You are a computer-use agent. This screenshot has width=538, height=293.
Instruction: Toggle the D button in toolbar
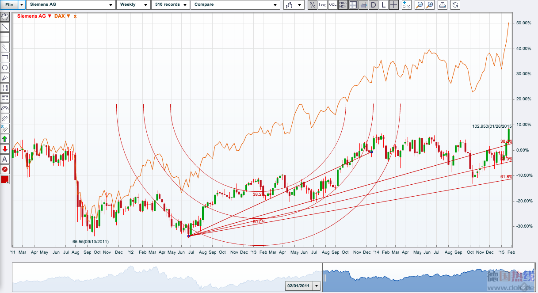374,5
